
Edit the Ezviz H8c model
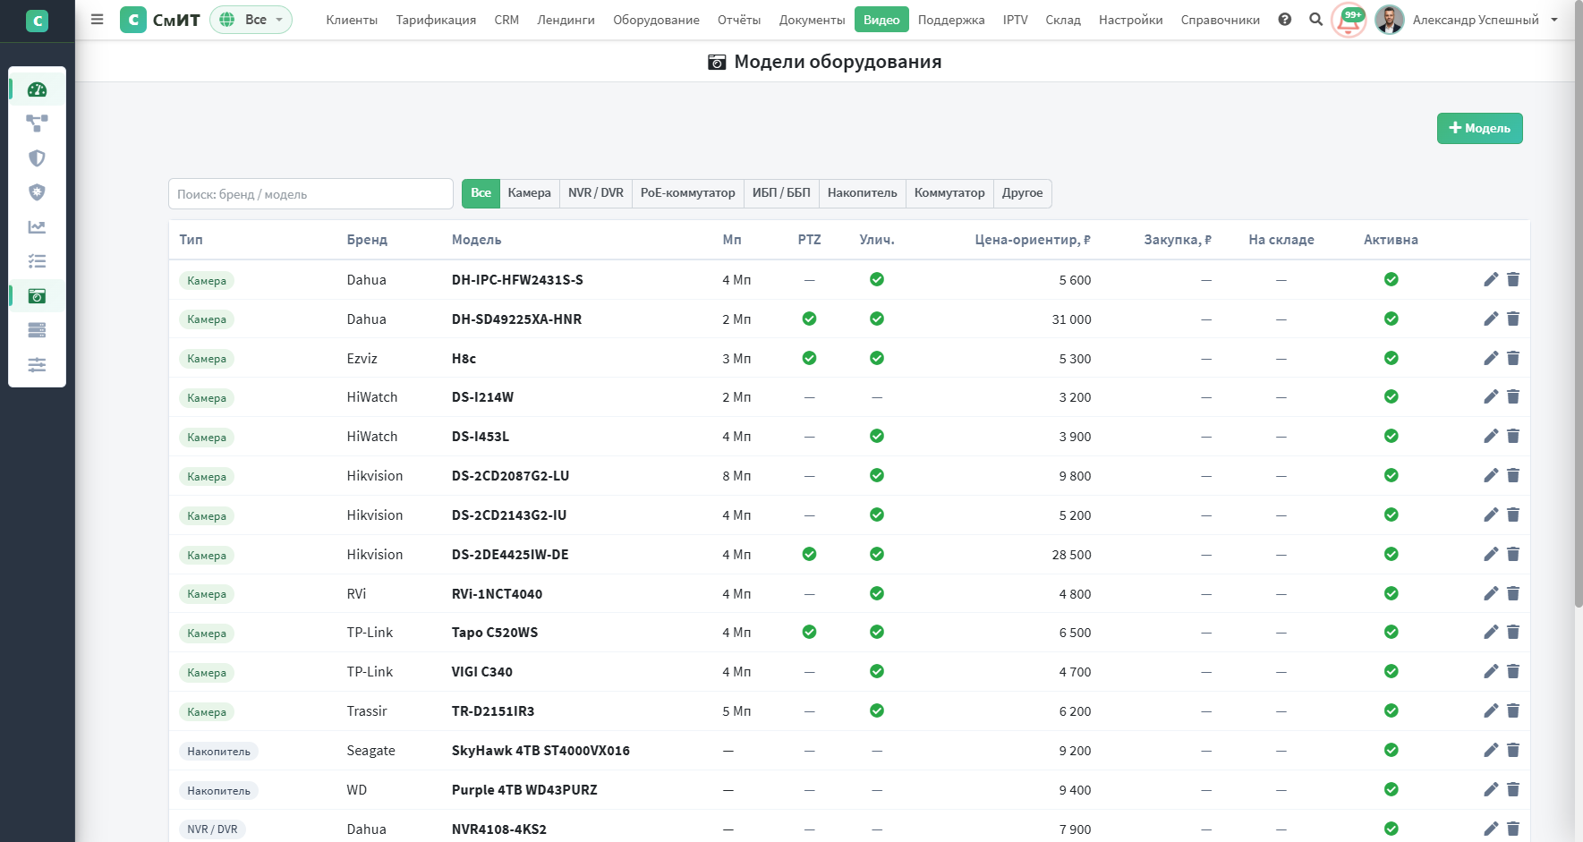[1491, 358]
